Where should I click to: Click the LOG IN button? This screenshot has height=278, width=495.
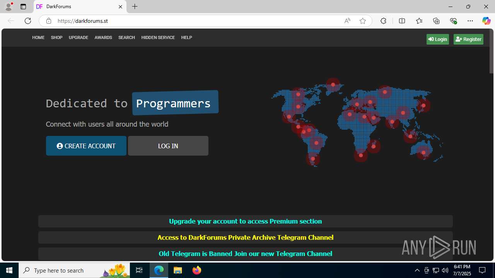point(168,146)
